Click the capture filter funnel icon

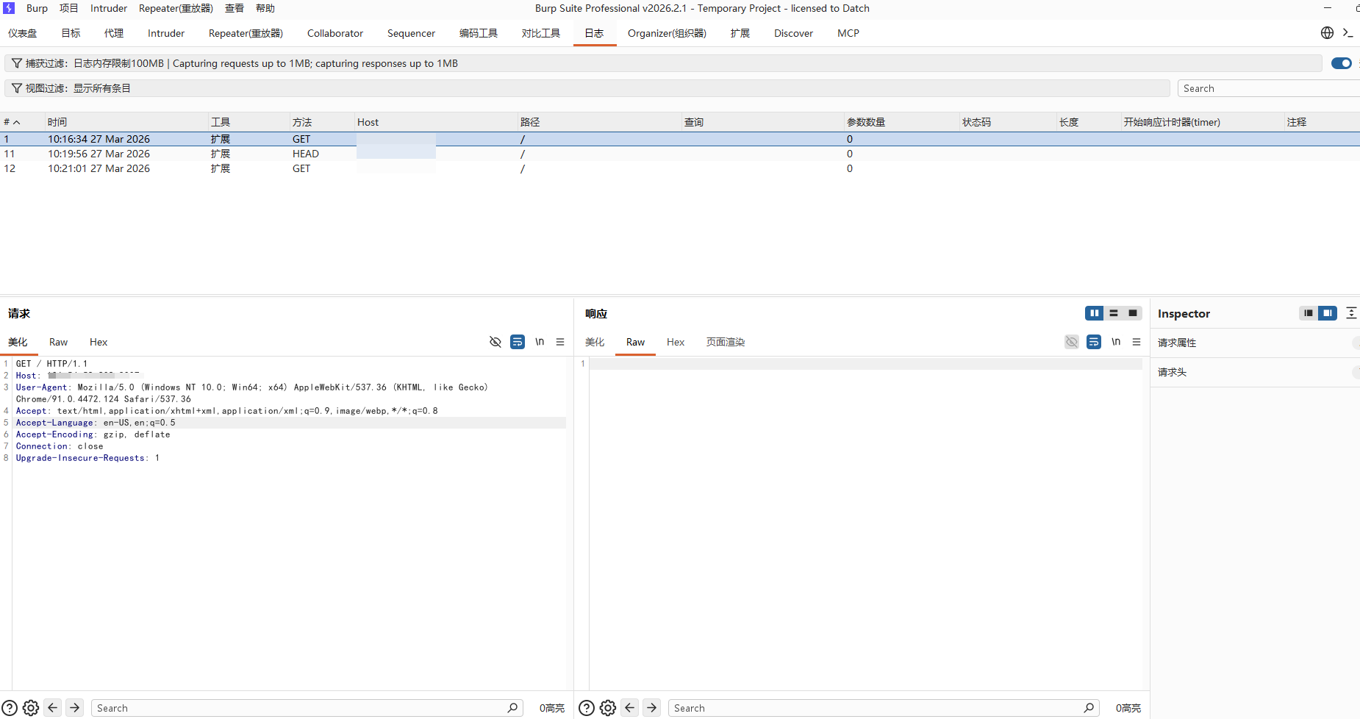[x=16, y=63]
